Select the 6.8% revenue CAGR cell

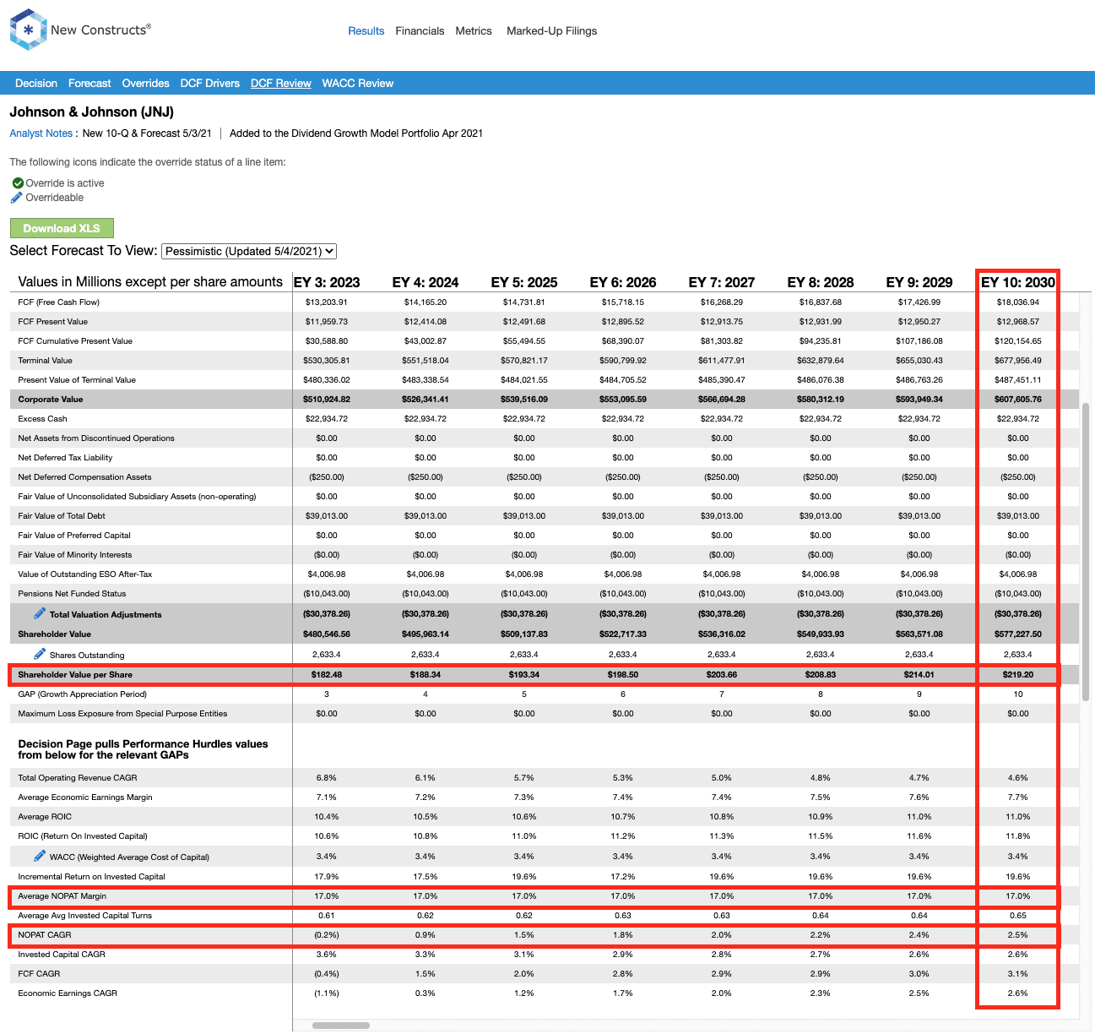[x=327, y=777]
